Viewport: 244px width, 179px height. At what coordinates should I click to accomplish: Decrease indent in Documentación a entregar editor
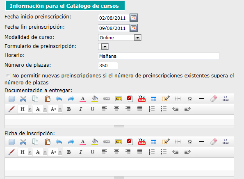coord(188,109)
